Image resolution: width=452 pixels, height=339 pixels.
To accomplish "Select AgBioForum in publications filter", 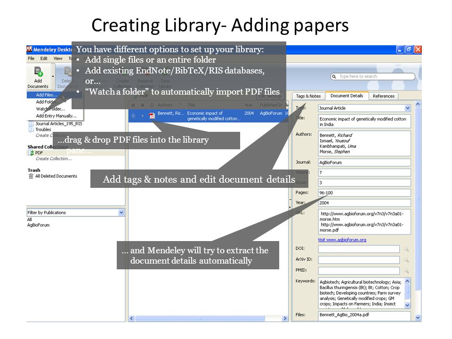I will click(x=38, y=225).
